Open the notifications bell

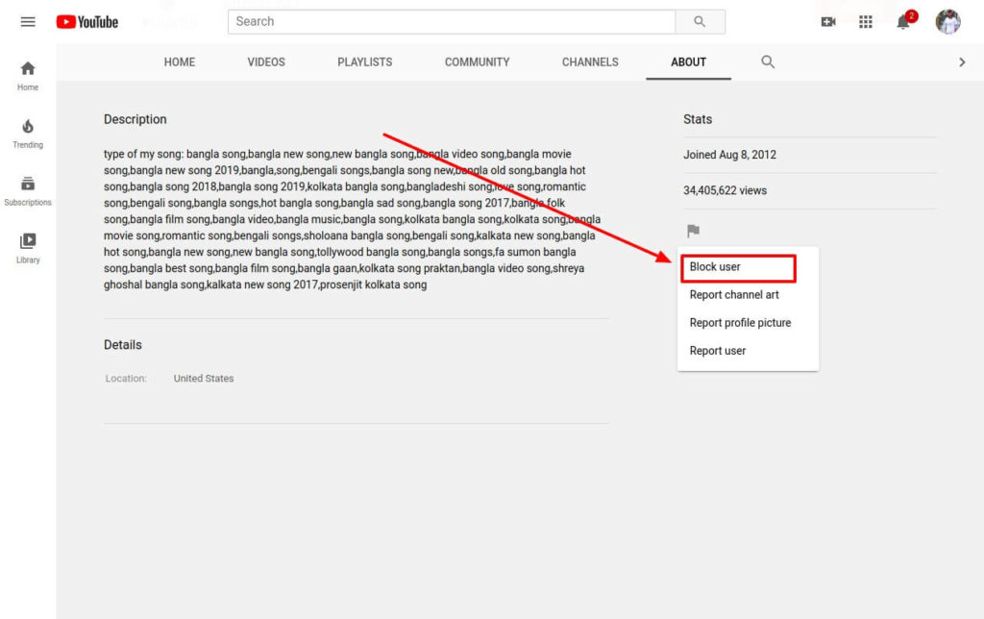902,21
